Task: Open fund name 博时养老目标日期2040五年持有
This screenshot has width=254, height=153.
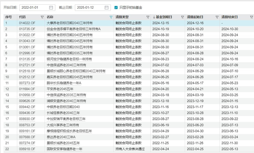Action: tap(70, 35)
